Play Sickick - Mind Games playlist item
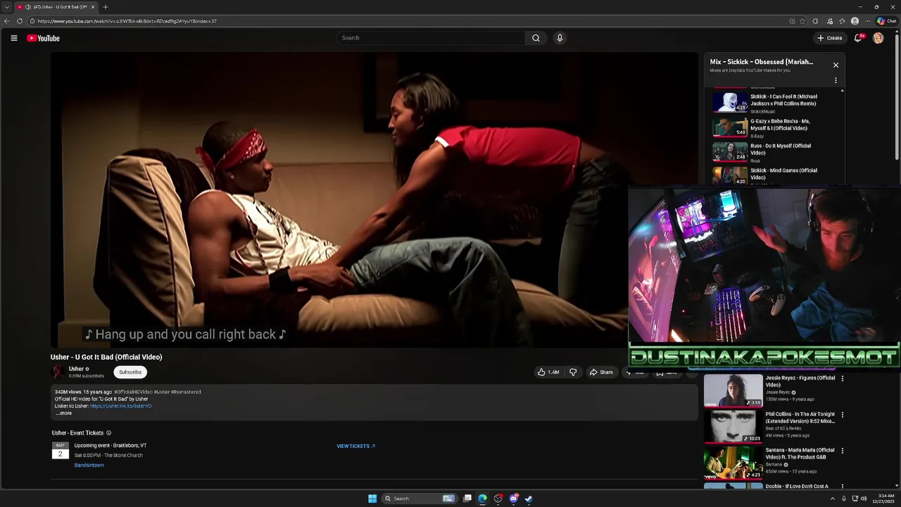Screen dimensions: 901x507 click(774, 175)
